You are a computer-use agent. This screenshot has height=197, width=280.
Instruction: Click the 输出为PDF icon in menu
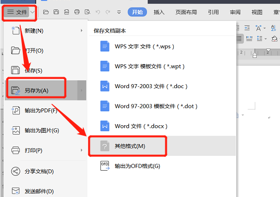(15, 110)
